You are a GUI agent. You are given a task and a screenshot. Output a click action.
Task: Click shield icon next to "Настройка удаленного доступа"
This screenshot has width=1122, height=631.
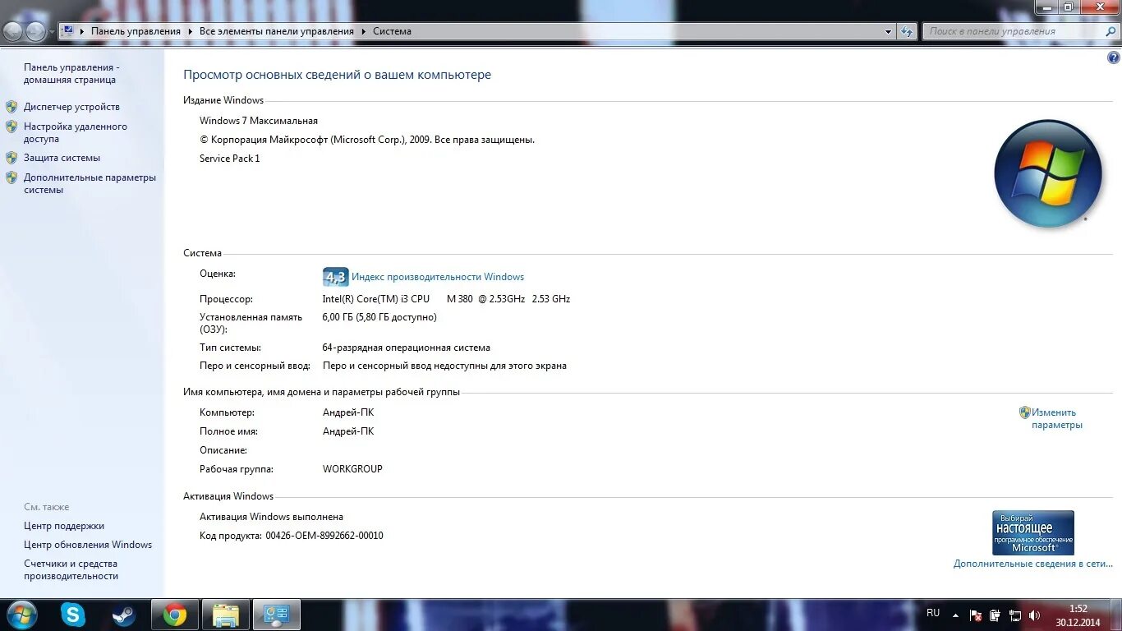[x=11, y=127]
